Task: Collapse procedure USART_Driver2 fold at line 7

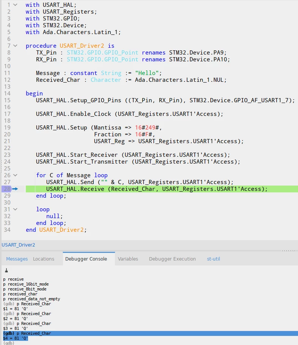Action: tap(15, 45)
